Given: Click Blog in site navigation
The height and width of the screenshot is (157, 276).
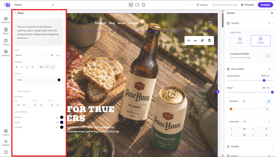Looking at the screenshot, I should point(112,23).
